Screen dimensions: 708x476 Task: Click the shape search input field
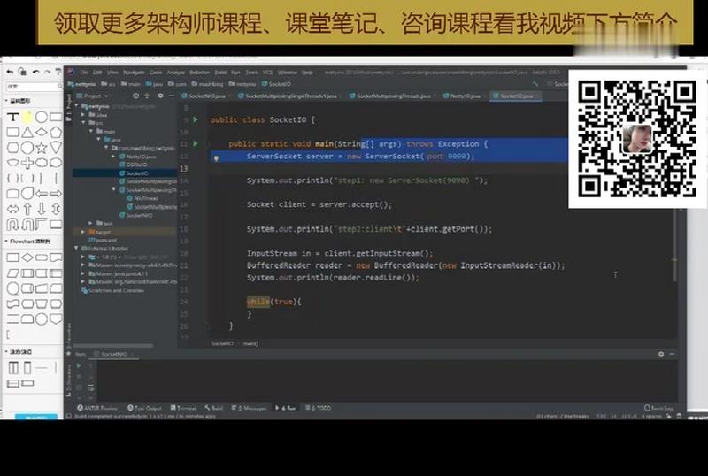click(x=31, y=87)
